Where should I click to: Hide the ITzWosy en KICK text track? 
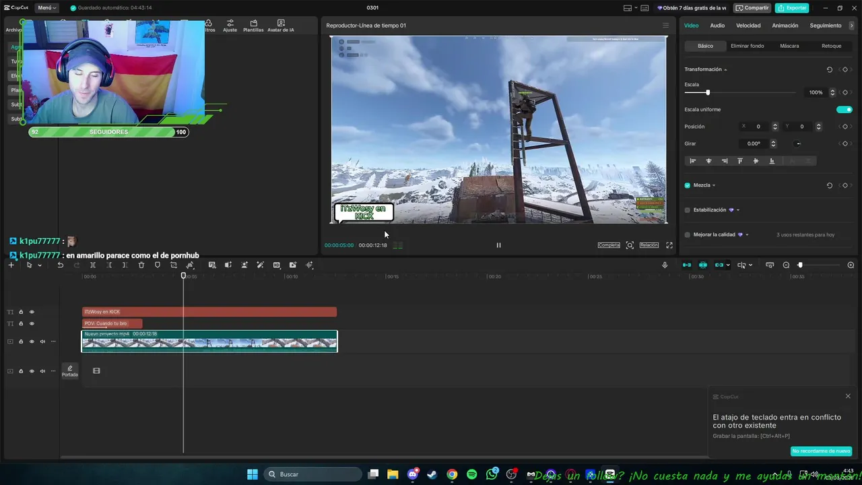tap(32, 312)
